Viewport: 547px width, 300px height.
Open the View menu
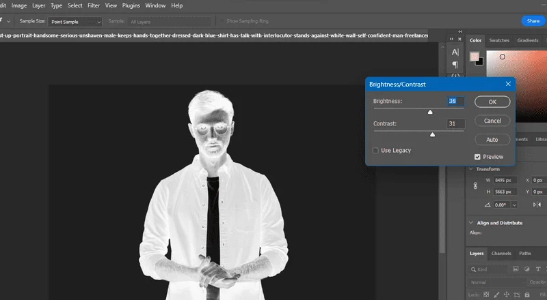(x=111, y=5)
